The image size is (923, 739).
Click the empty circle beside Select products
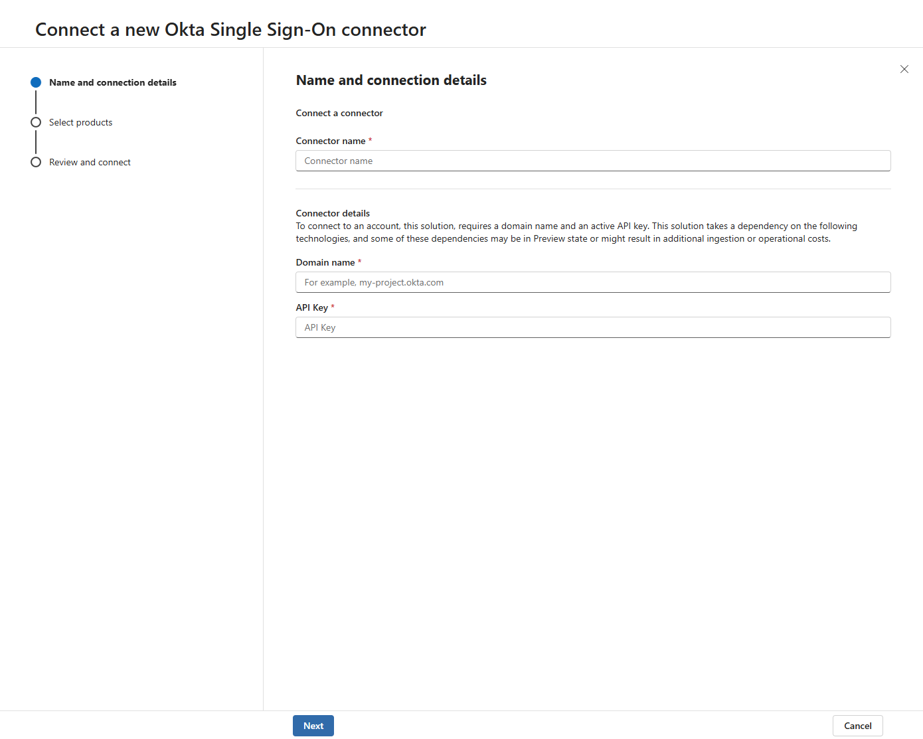(36, 122)
